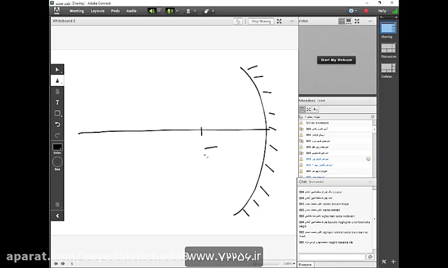Click the blue info notification icon
Screen dimensions: 448x268
tap(351, 11)
